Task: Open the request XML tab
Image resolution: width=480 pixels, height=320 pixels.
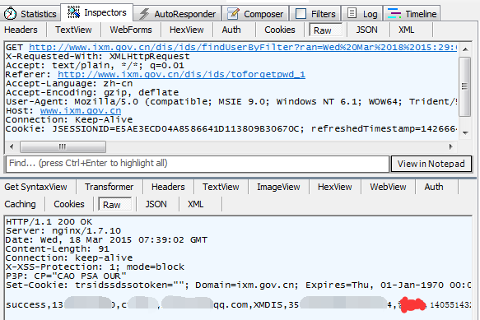Action: (406, 30)
